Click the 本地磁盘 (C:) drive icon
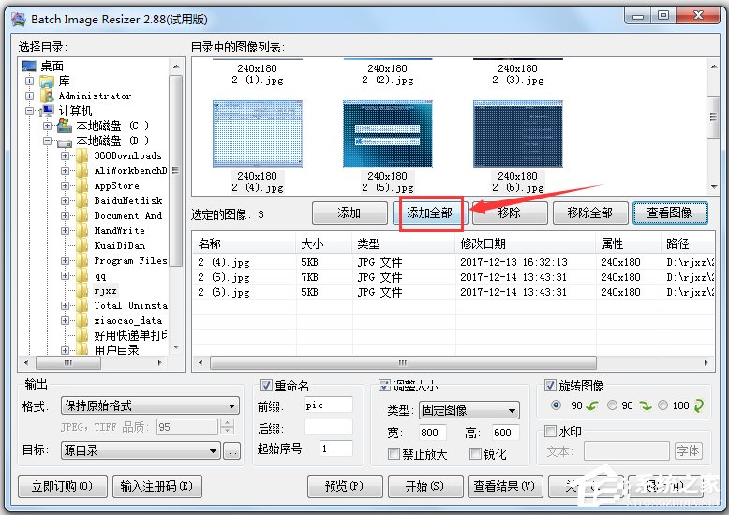 click(x=65, y=125)
